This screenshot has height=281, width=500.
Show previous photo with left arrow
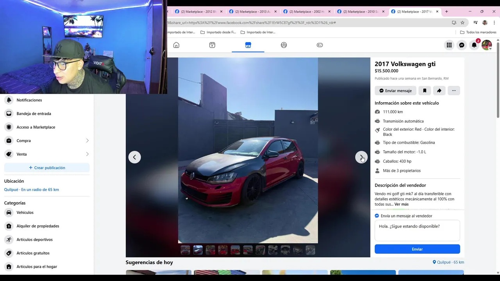pyautogui.click(x=134, y=157)
